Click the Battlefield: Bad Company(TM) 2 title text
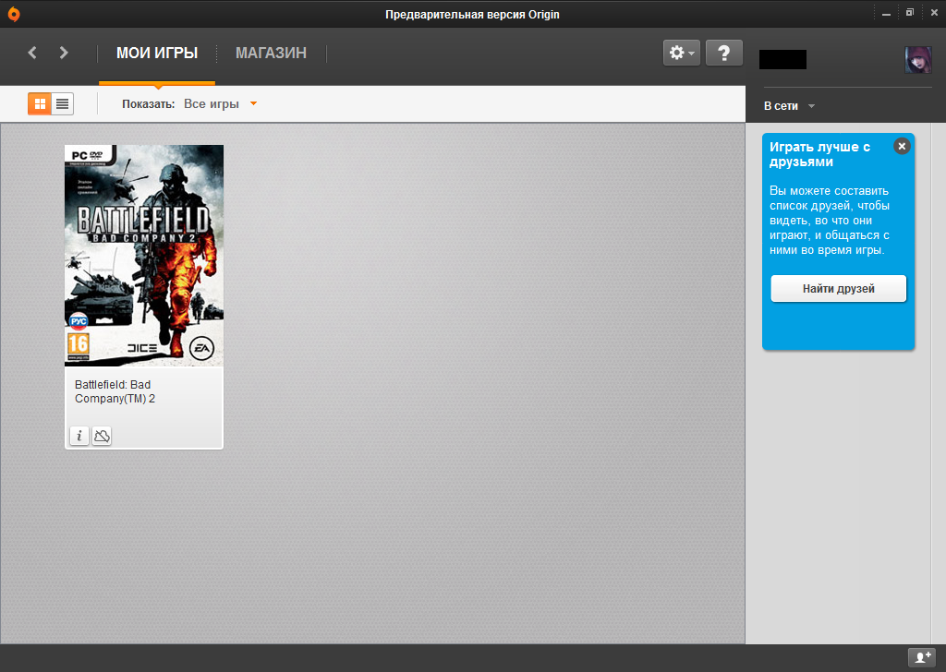Viewport: 946px width, 672px height. 115,391
